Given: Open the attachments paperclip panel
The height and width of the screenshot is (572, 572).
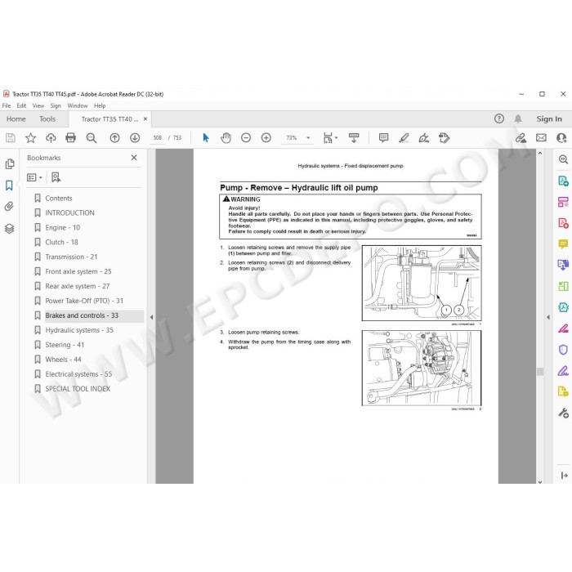Looking at the screenshot, I should pyautogui.click(x=9, y=207).
